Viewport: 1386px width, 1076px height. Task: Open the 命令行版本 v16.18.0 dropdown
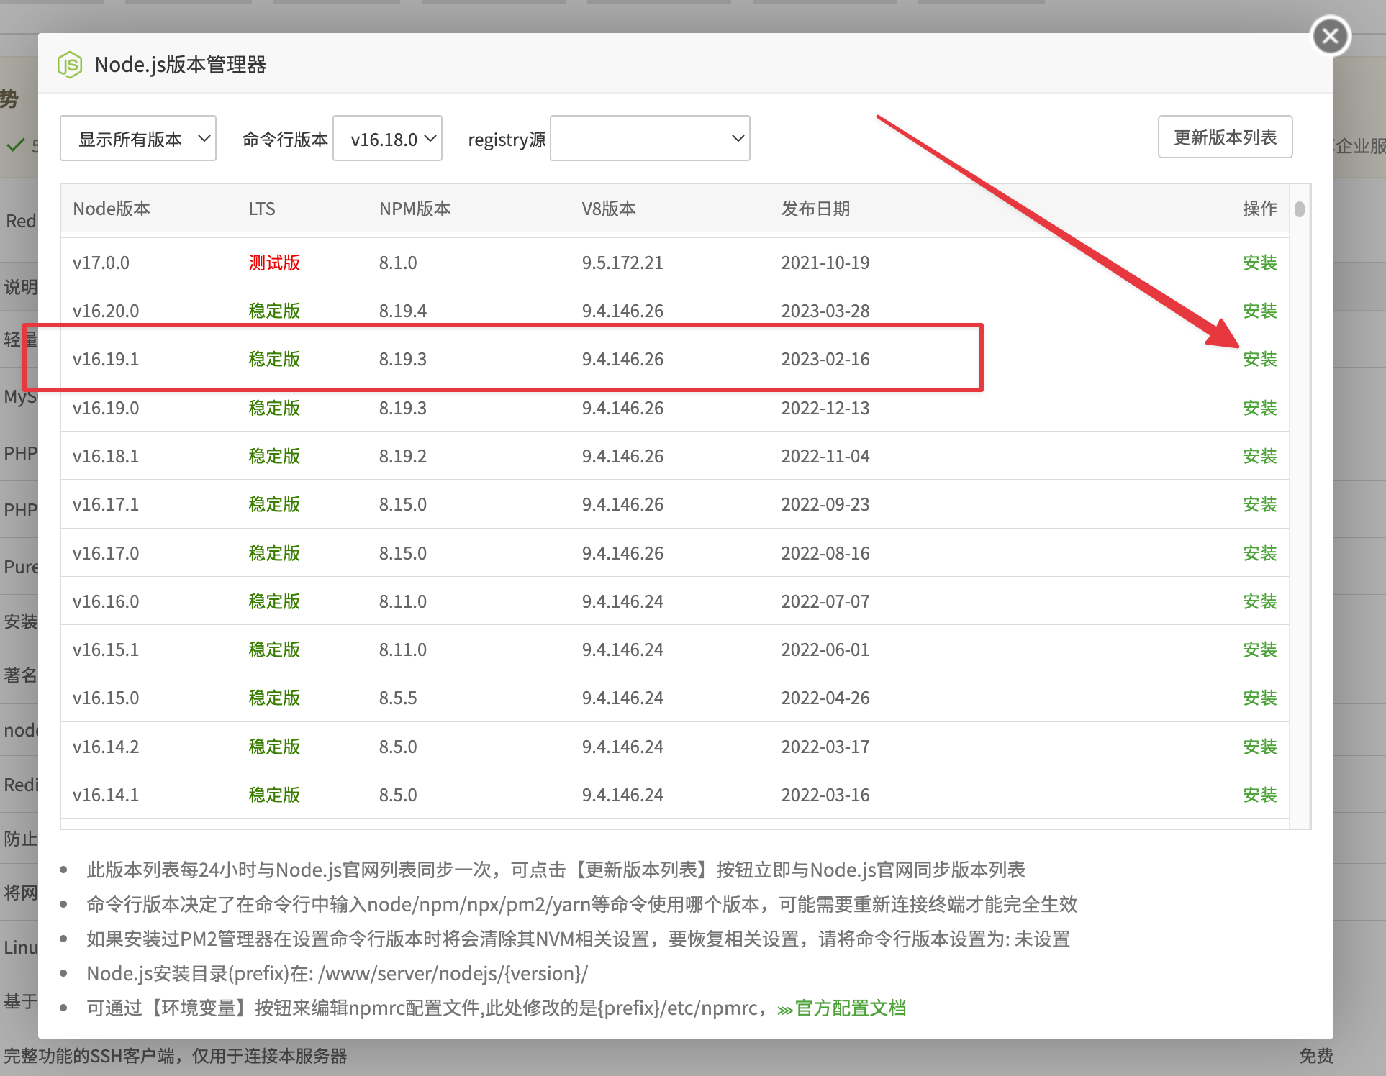388,138
